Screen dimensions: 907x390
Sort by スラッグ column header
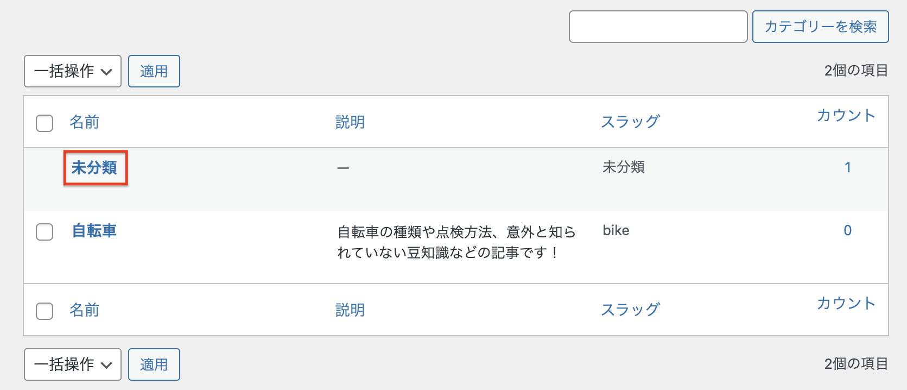click(630, 122)
